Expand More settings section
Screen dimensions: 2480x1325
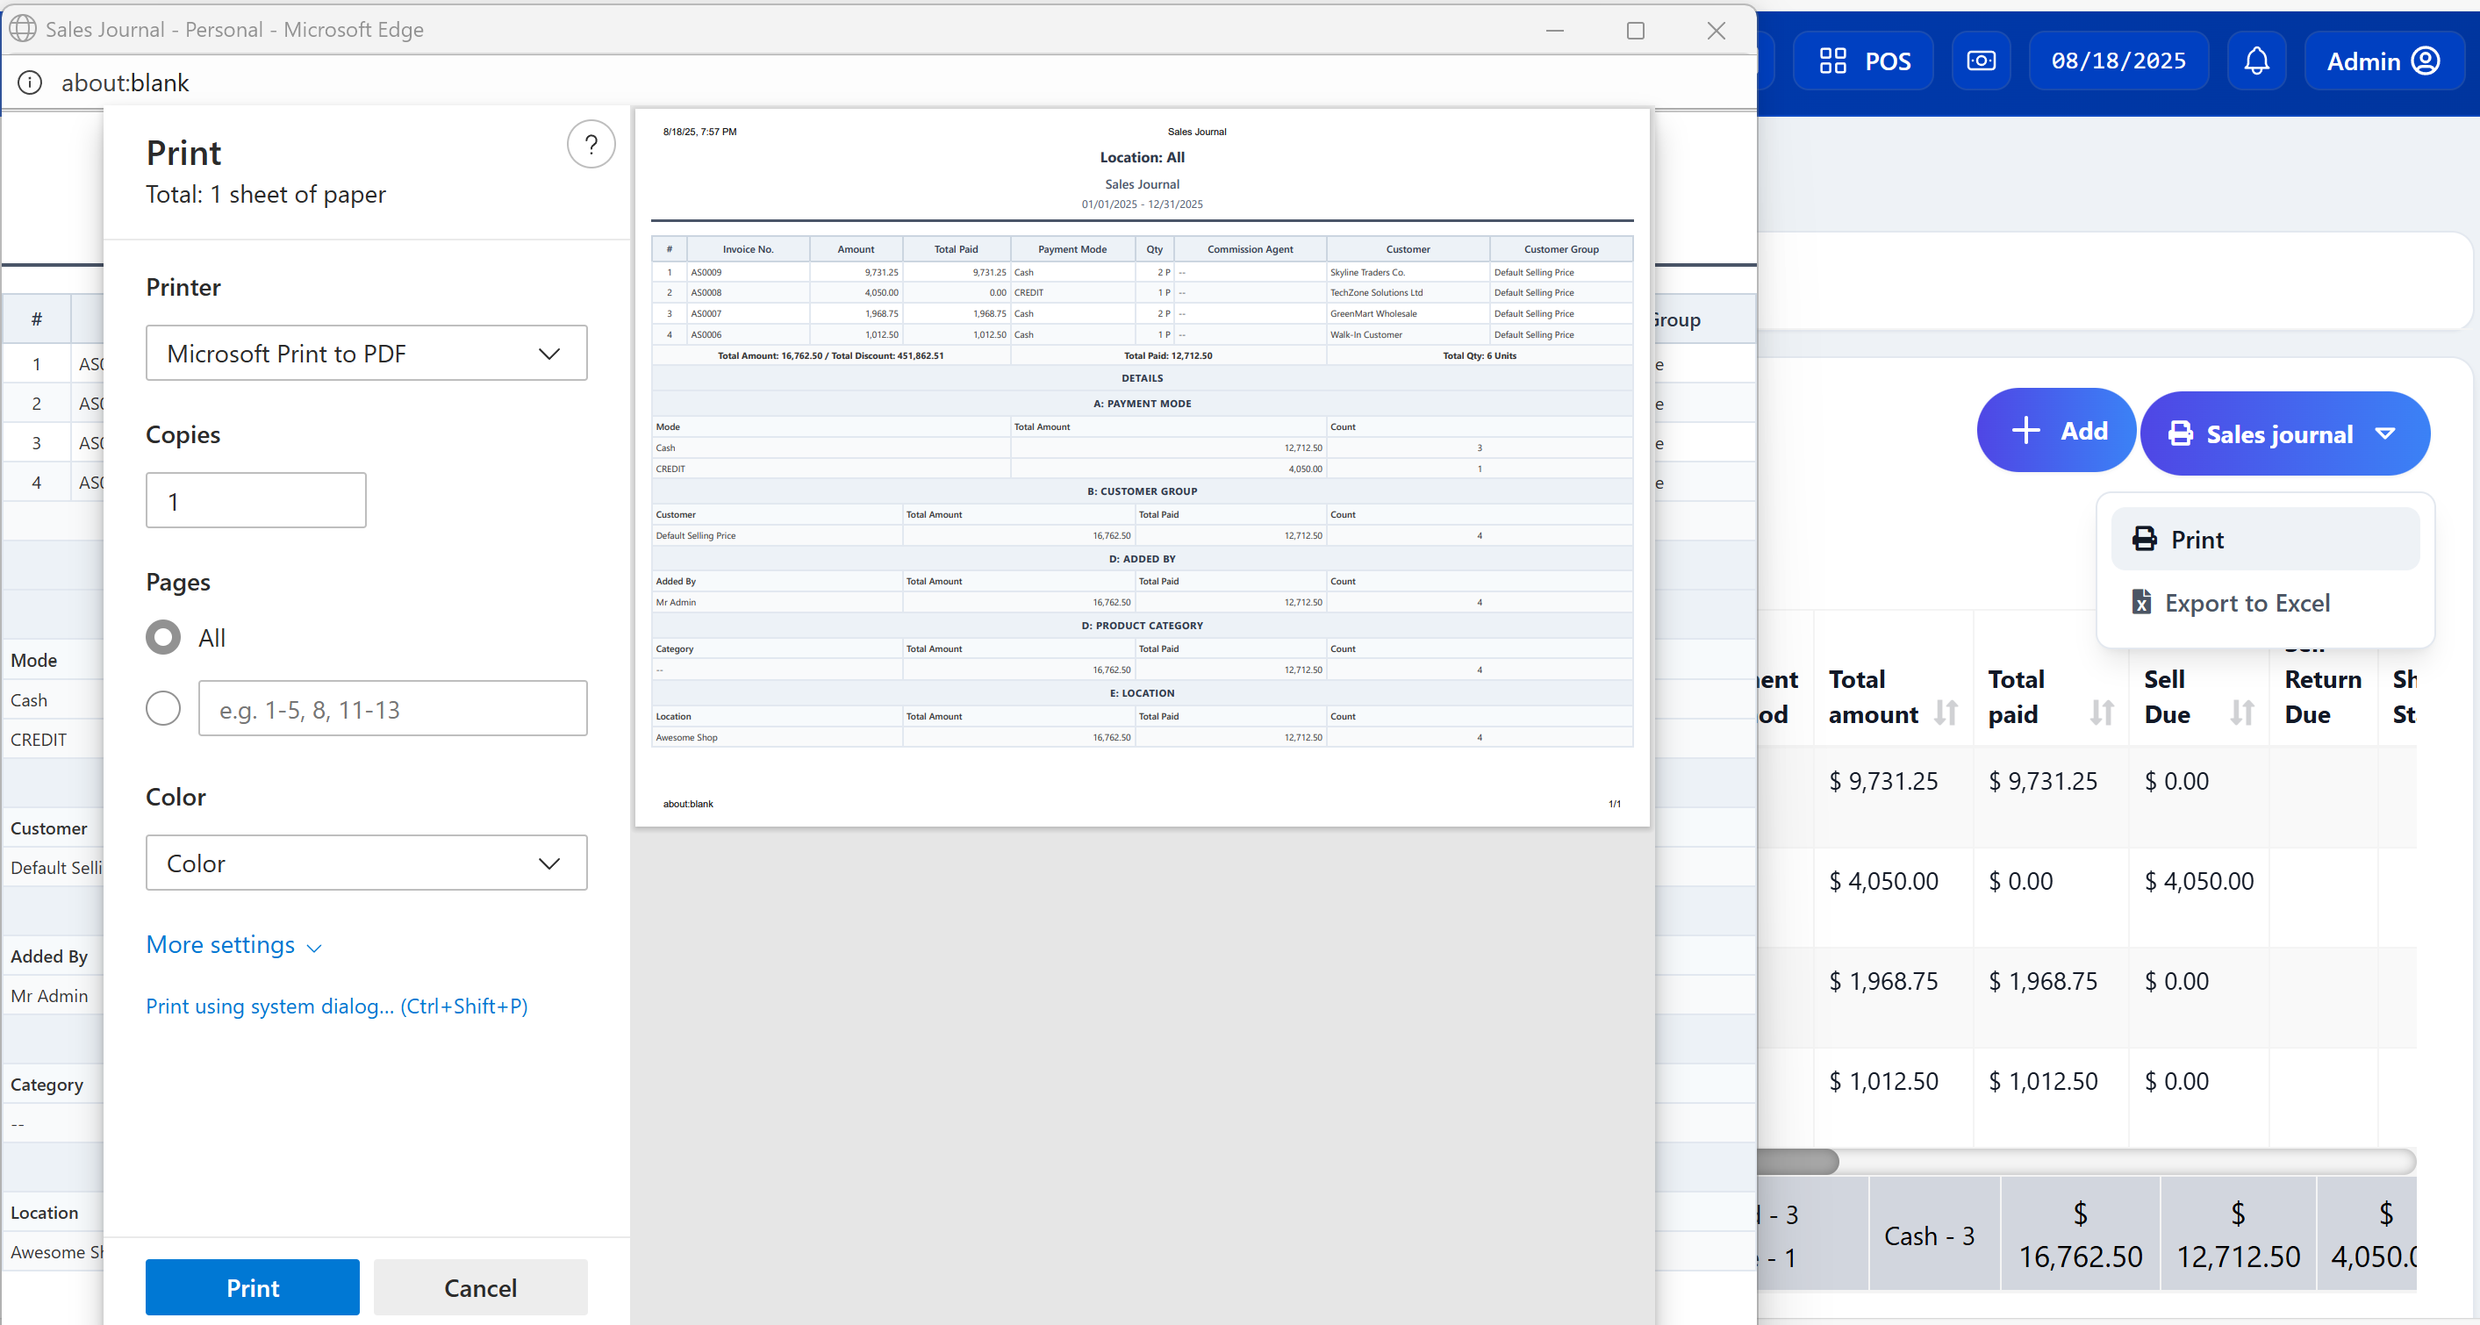pos(233,946)
